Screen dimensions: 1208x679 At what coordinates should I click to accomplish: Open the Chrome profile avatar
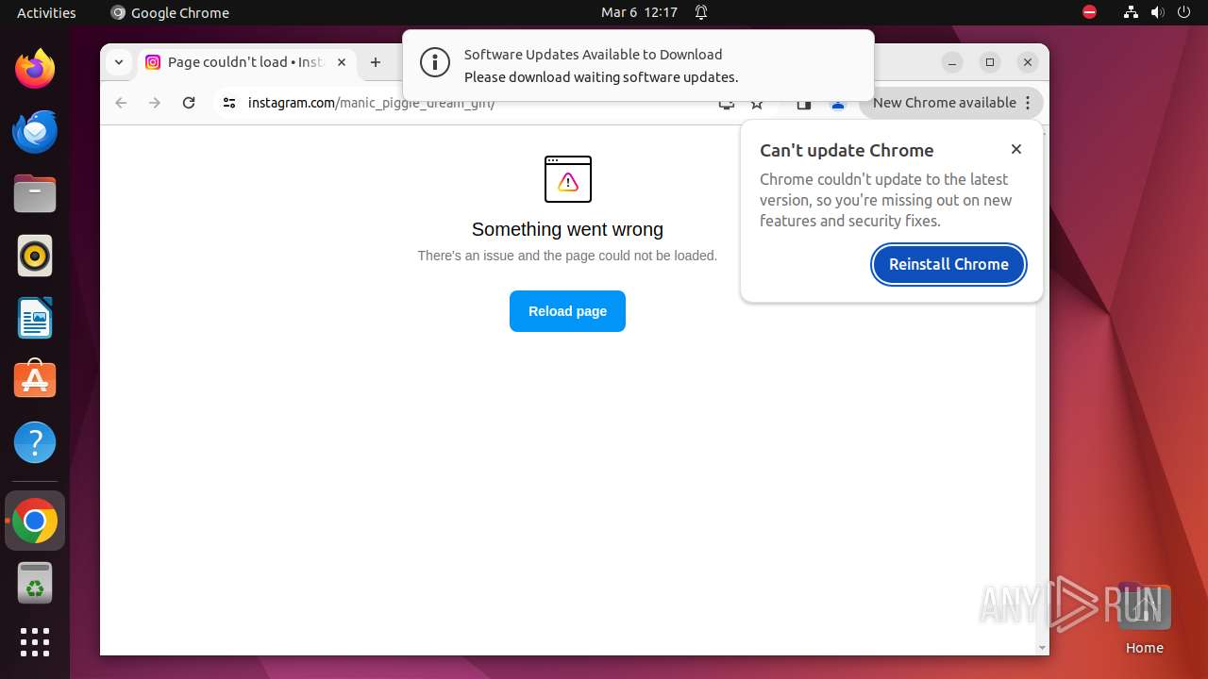837,104
